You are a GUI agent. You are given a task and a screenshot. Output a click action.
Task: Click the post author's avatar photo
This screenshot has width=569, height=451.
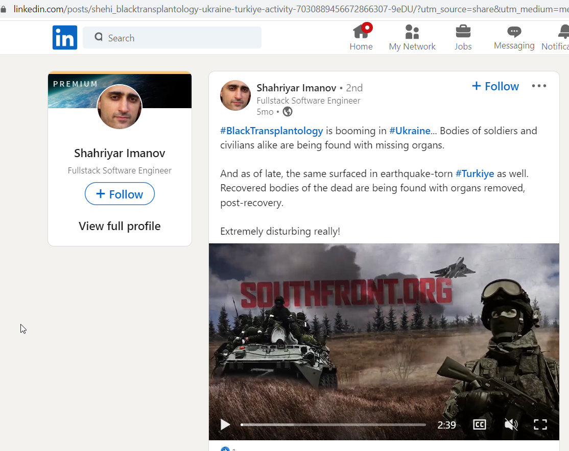click(235, 95)
